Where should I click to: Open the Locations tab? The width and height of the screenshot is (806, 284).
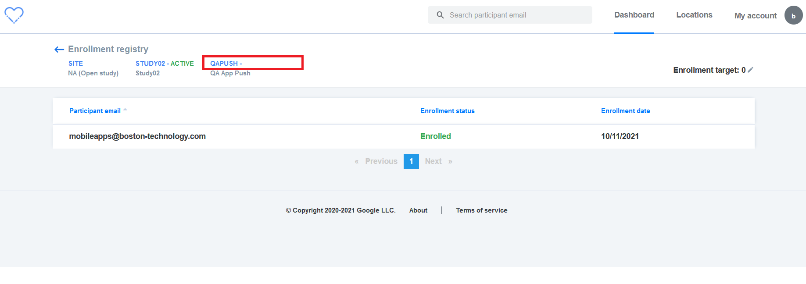pyautogui.click(x=694, y=15)
